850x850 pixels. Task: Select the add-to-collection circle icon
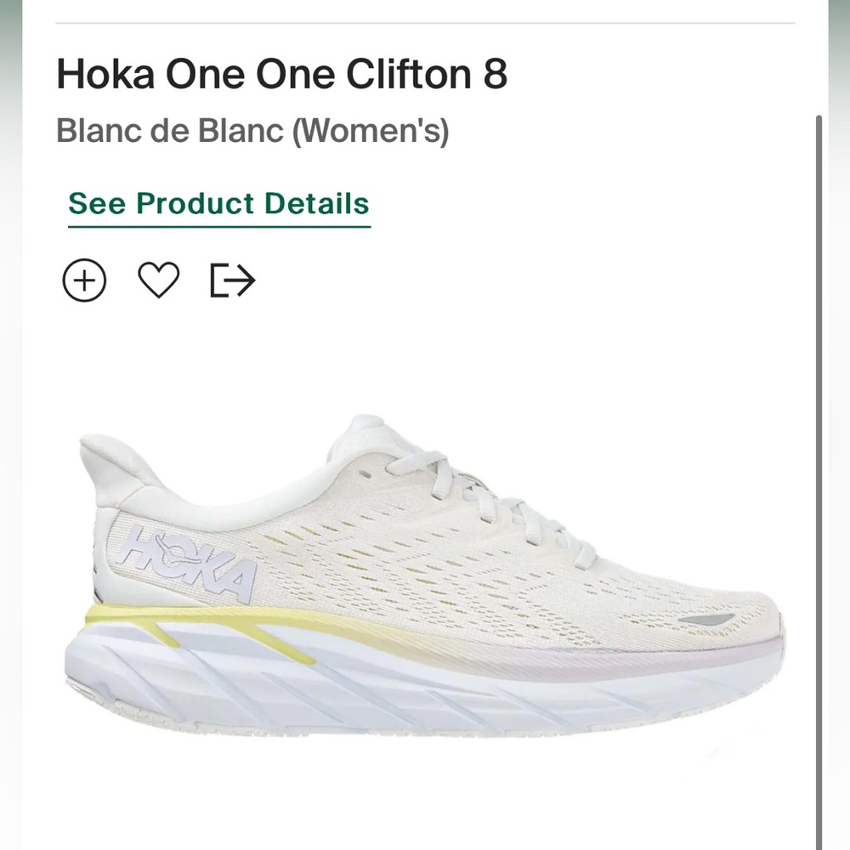(84, 279)
